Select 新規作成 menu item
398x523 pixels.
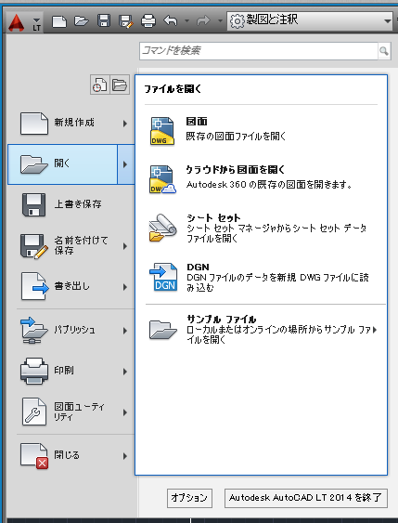(71, 124)
